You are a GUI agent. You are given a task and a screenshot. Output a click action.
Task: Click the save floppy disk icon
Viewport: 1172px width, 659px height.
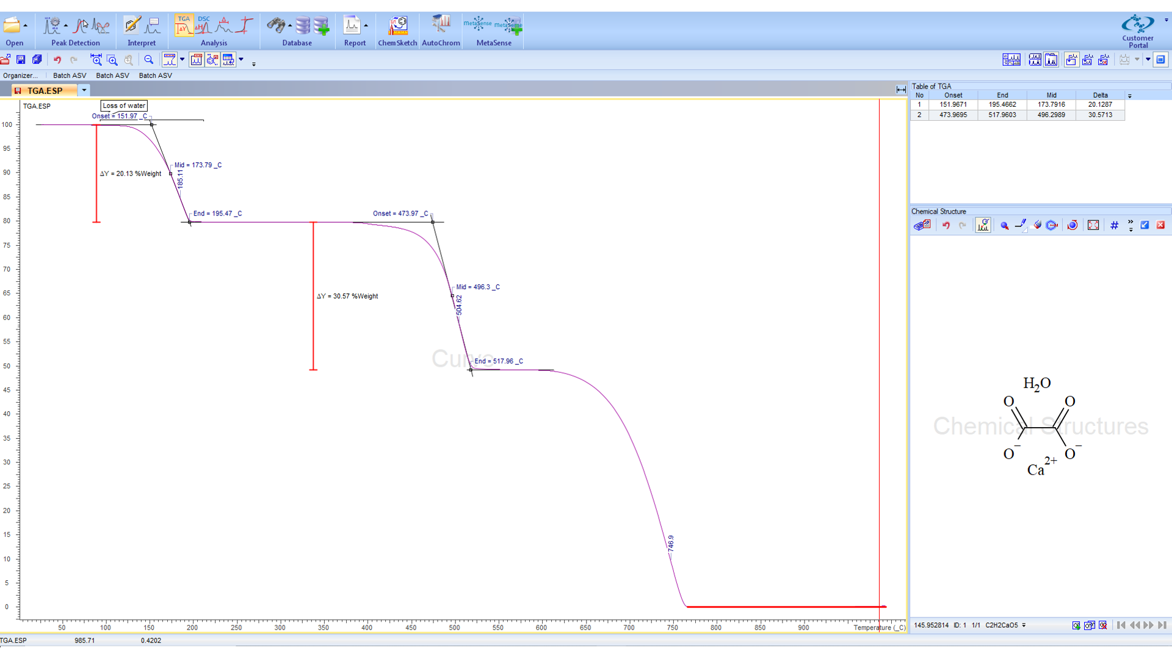(21, 60)
